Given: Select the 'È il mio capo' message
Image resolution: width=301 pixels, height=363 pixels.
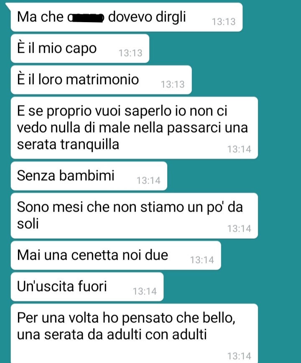Looking at the screenshot, I should coord(80,49).
